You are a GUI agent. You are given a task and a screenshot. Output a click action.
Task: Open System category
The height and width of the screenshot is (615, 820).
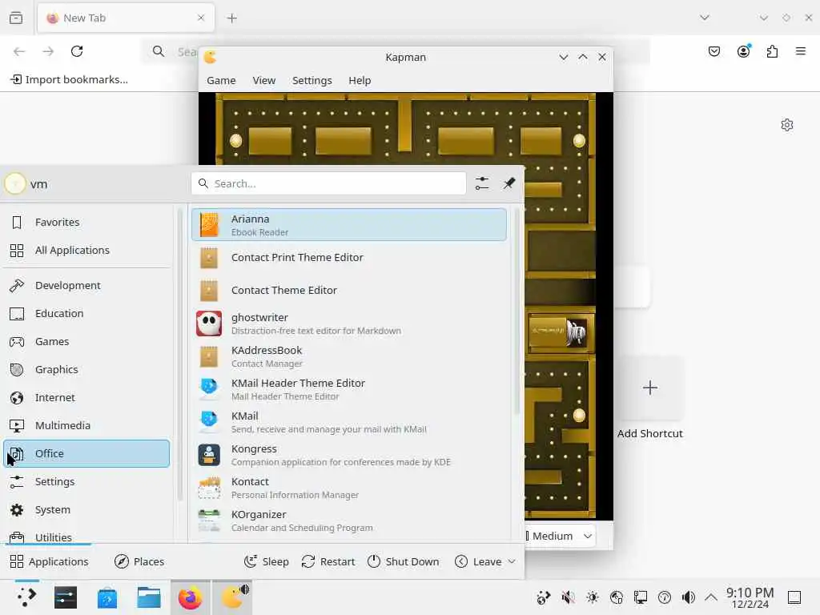[86, 510]
